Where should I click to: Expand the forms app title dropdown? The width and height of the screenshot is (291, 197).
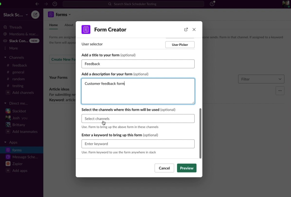pyautogui.click(x=70, y=15)
